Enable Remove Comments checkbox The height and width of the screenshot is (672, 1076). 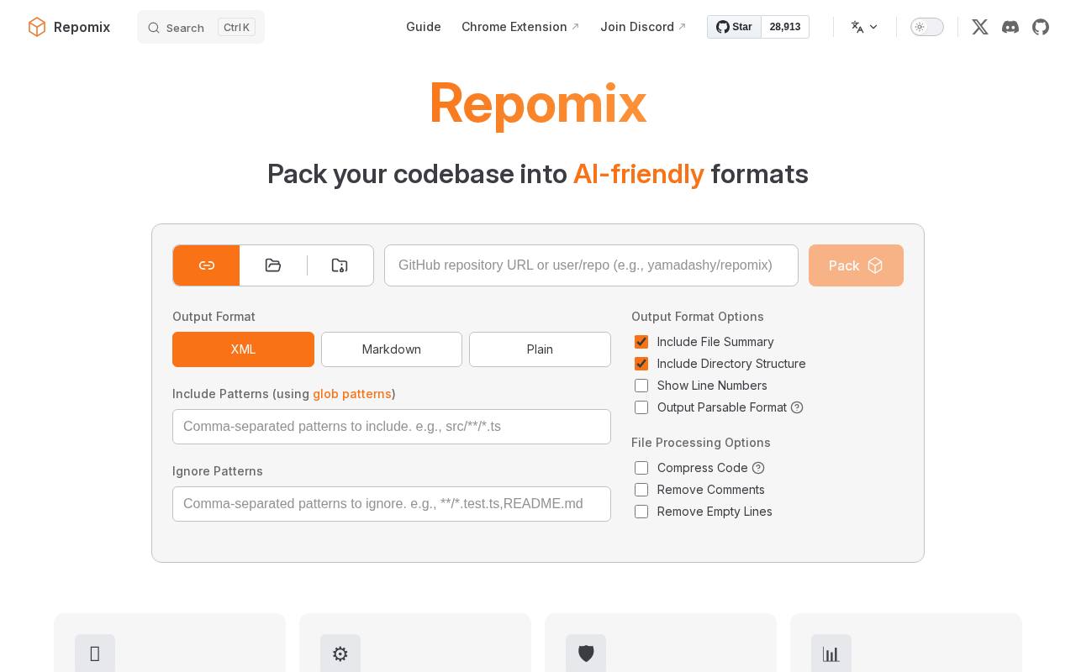(641, 490)
